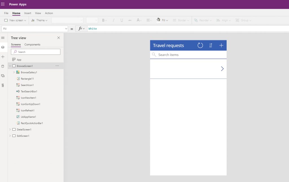Switch to the Home ribbon tab
The height and width of the screenshot is (182, 289).
(16, 13)
